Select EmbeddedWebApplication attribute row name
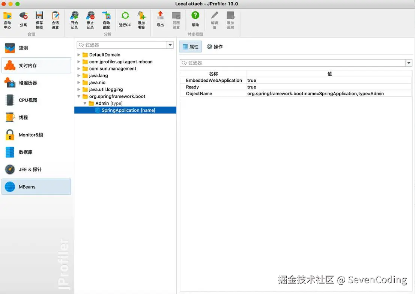The width and height of the screenshot is (415, 294). coord(214,80)
